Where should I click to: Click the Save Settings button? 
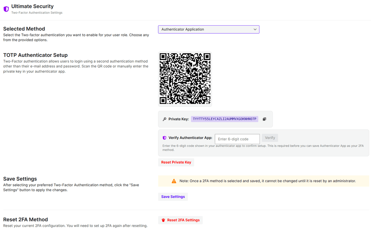(173, 197)
